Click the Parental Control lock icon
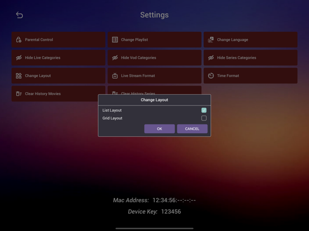Image resolution: width=309 pixels, height=231 pixels. pyautogui.click(x=18, y=40)
